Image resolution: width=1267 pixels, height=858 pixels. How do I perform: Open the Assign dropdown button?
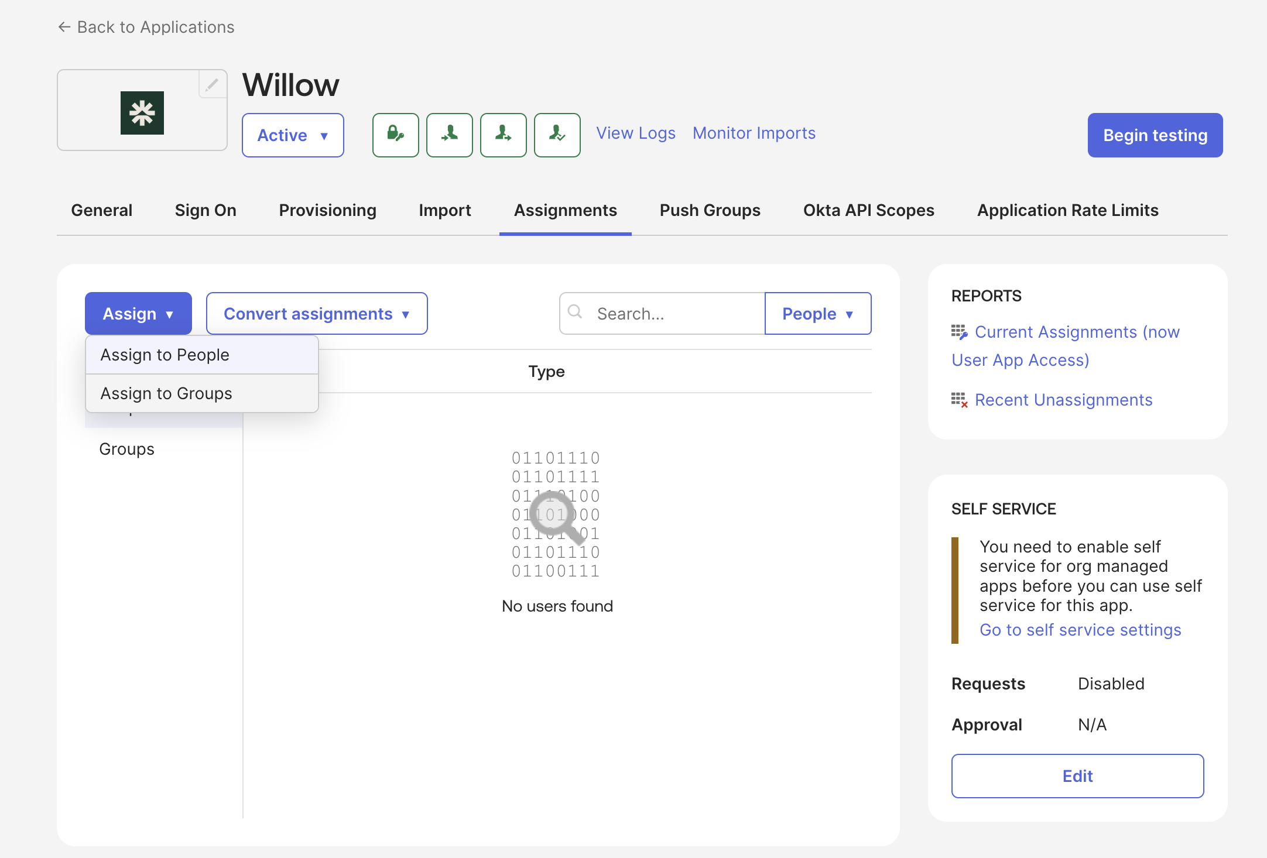[x=138, y=314]
